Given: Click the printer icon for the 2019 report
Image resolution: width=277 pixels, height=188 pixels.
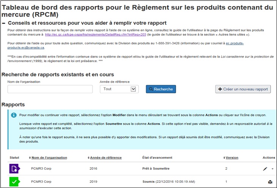Looking at the screenshot, I should 270,182.
